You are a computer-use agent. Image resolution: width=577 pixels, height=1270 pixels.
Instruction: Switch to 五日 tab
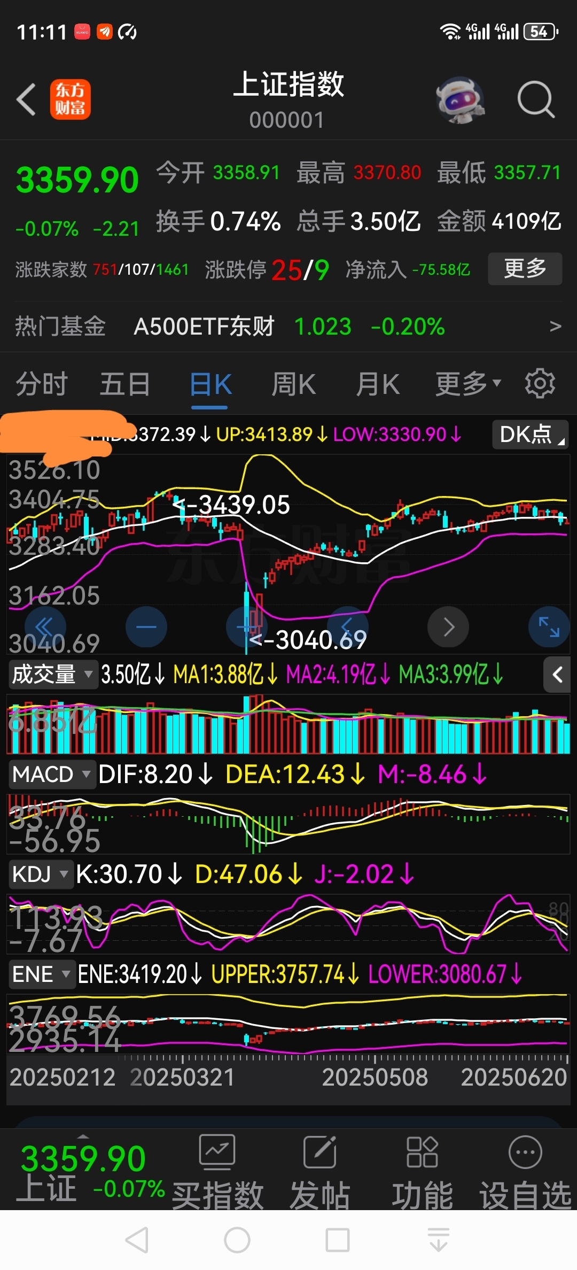125,384
